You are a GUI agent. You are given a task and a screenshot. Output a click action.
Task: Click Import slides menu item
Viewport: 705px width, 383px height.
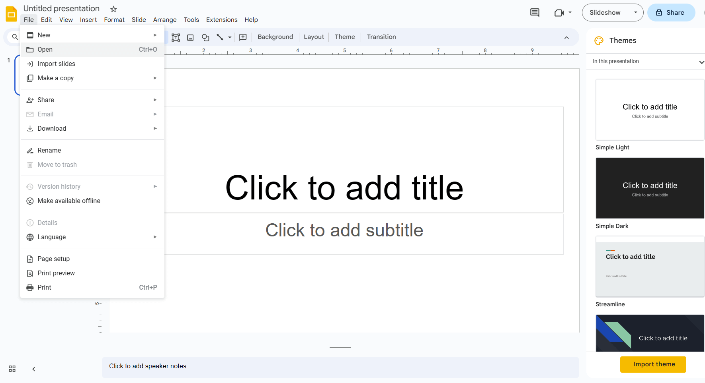tap(92, 64)
